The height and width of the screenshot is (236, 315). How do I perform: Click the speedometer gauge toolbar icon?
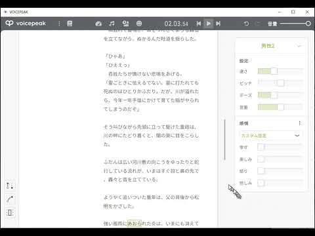[98, 24]
